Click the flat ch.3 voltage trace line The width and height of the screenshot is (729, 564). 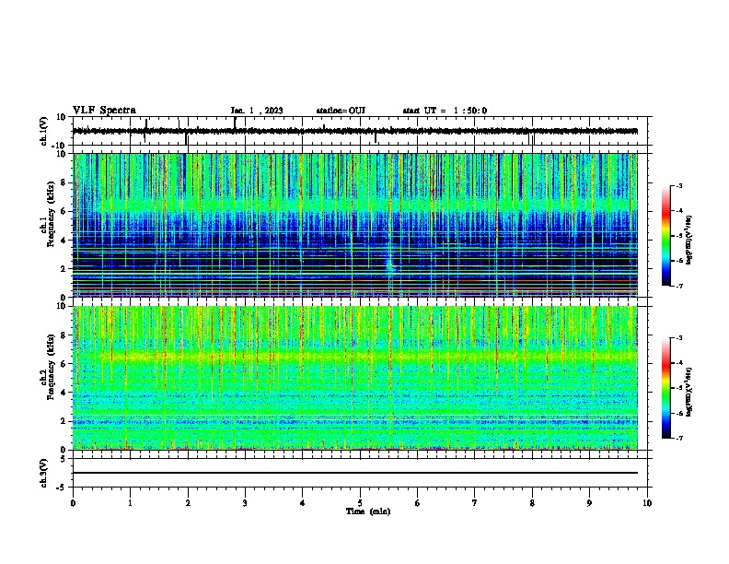(x=355, y=473)
